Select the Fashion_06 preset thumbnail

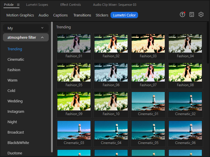pos(111,72)
